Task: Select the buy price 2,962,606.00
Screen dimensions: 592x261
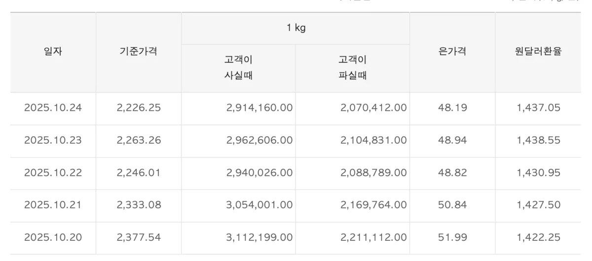Action: [259, 140]
